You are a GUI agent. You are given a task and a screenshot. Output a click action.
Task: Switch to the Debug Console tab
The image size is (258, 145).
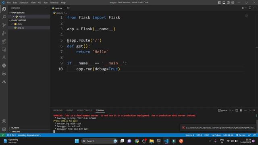(84, 110)
